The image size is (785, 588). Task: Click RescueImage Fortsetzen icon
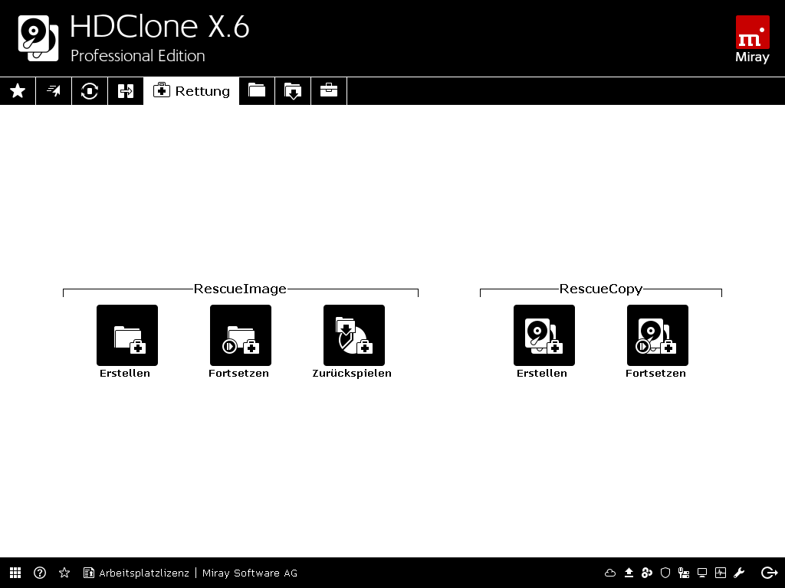[241, 335]
